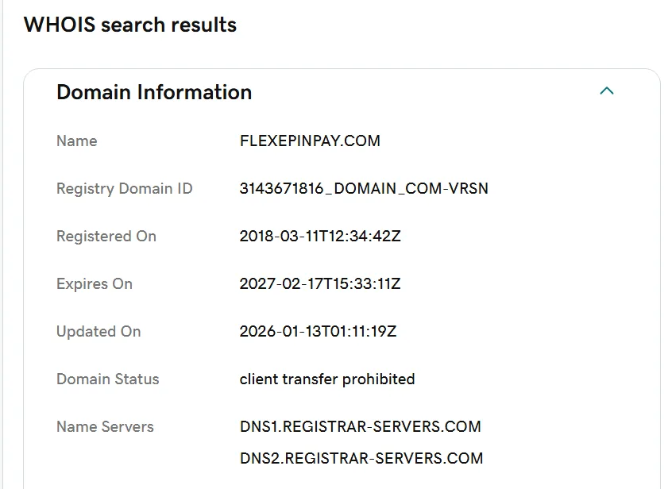This screenshot has height=489, width=672.
Task: Click the Updated On label
Action: pyautogui.click(x=98, y=331)
